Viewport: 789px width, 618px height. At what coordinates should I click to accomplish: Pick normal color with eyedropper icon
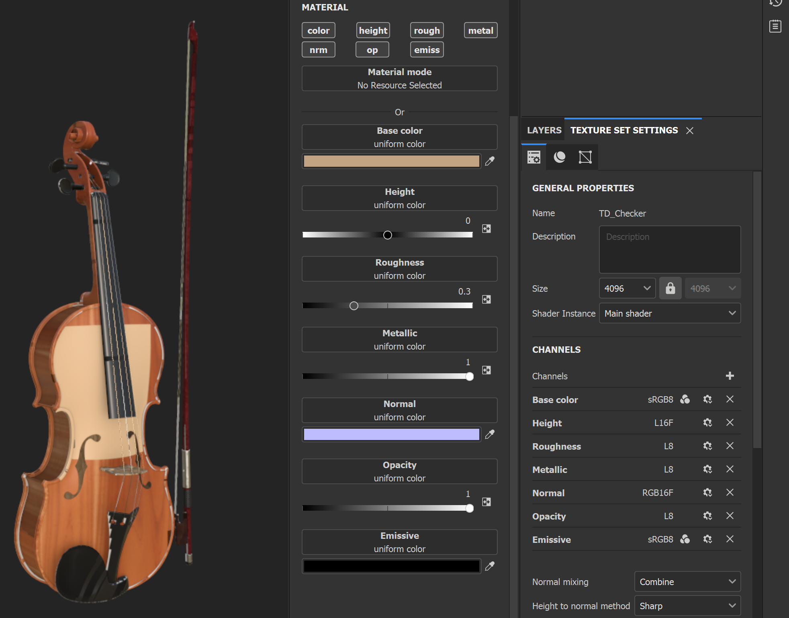pyautogui.click(x=489, y=434)
